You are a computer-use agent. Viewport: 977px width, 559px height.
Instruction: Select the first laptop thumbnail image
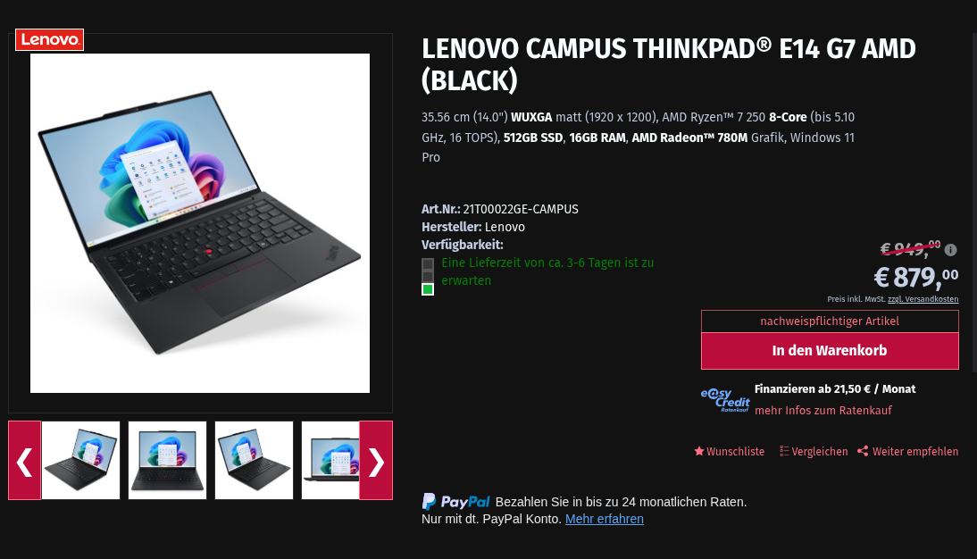coord(80,461)
